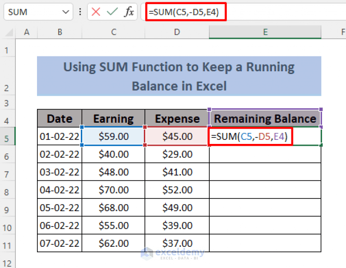Click expense cell $45.00
Image resolution: width=346 pixels, height=268 pixels.
177,136
